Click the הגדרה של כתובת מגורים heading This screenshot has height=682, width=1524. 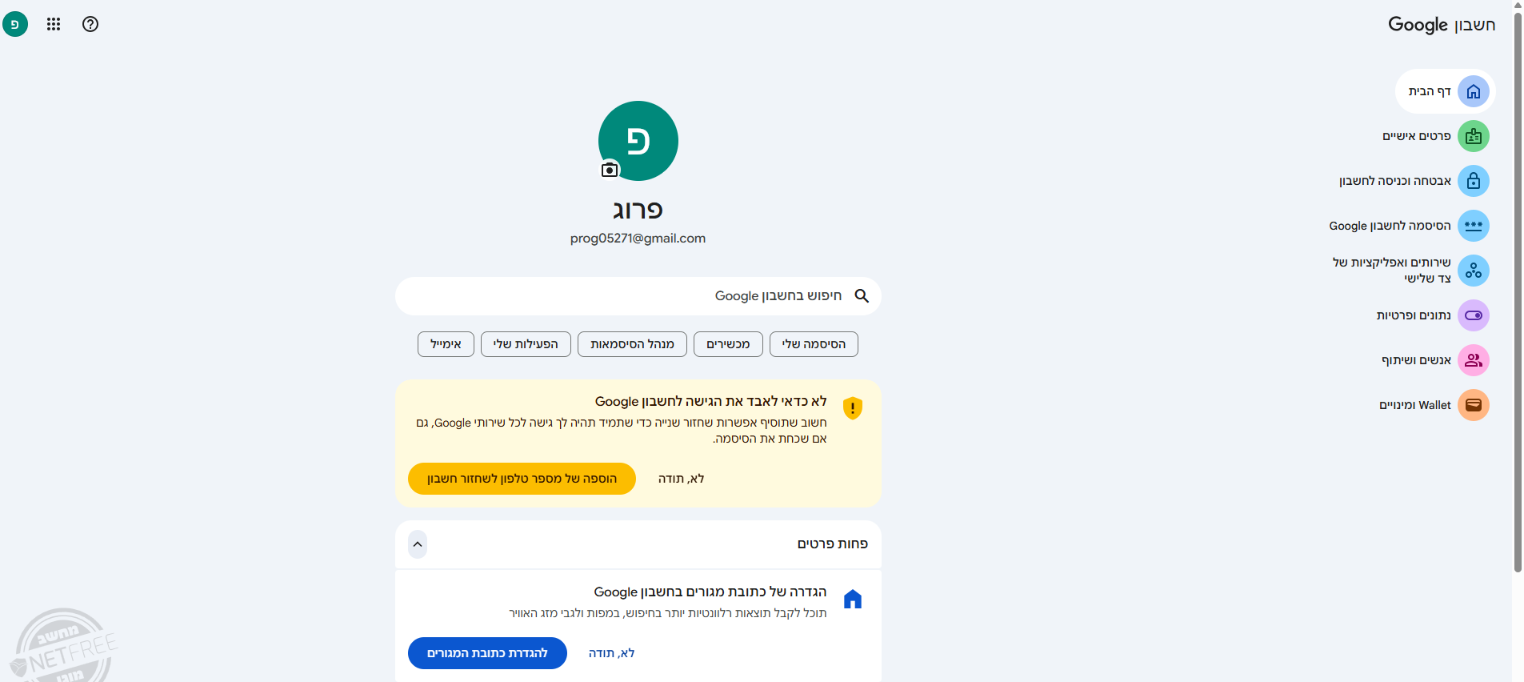710,592
